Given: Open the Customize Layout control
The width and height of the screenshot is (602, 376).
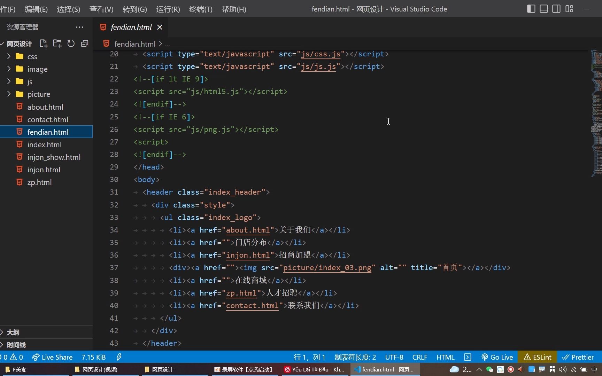Looking at the screenshot, I should tap(569, 9).
